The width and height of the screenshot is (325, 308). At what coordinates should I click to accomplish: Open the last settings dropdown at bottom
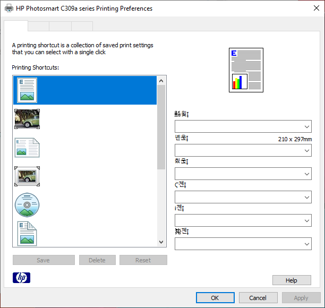[243, 244]
